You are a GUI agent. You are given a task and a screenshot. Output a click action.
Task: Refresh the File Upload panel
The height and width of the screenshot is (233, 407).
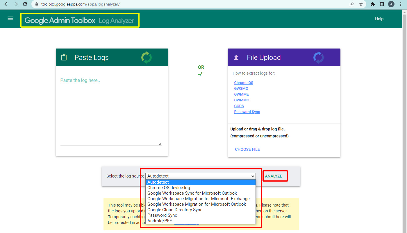click(318, 57)
